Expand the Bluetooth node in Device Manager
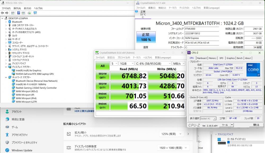The image size is (265, 153). (x=6, y=22)
